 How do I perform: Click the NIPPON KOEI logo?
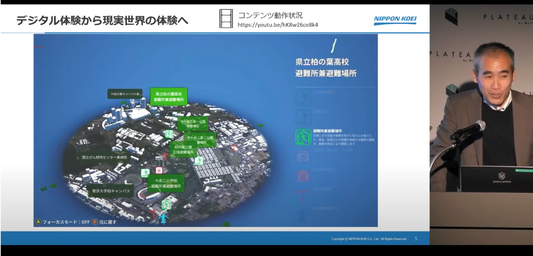[x=395, y=19]
